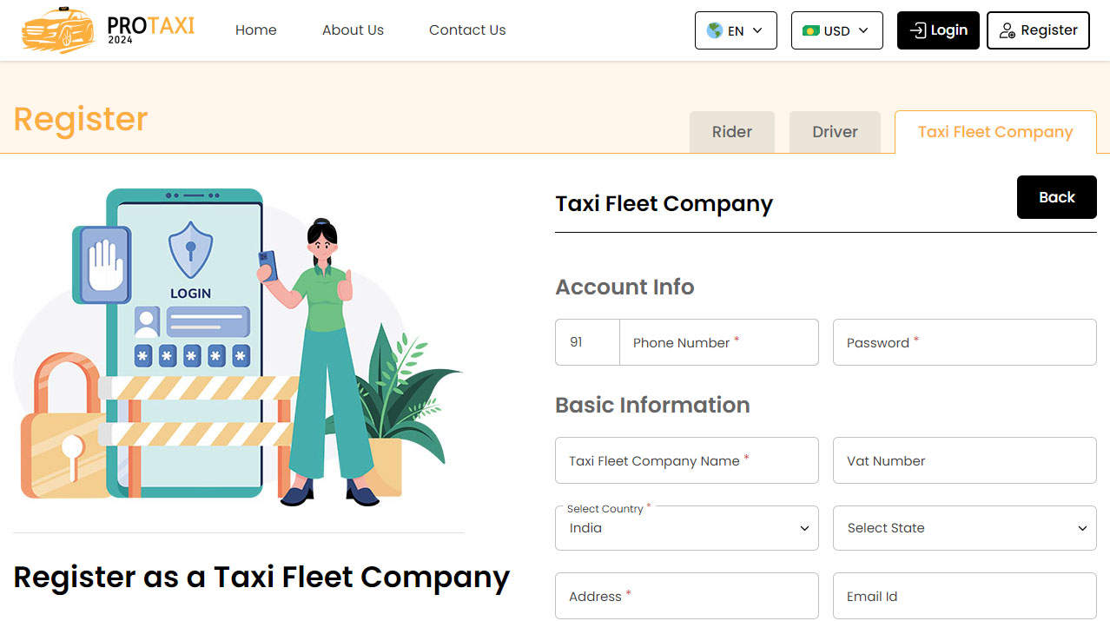This screenshot has height=621, width=1110.
Task: Click 'Register as a Taxi Fleet Company' heading
Action: tap(261, 578)
